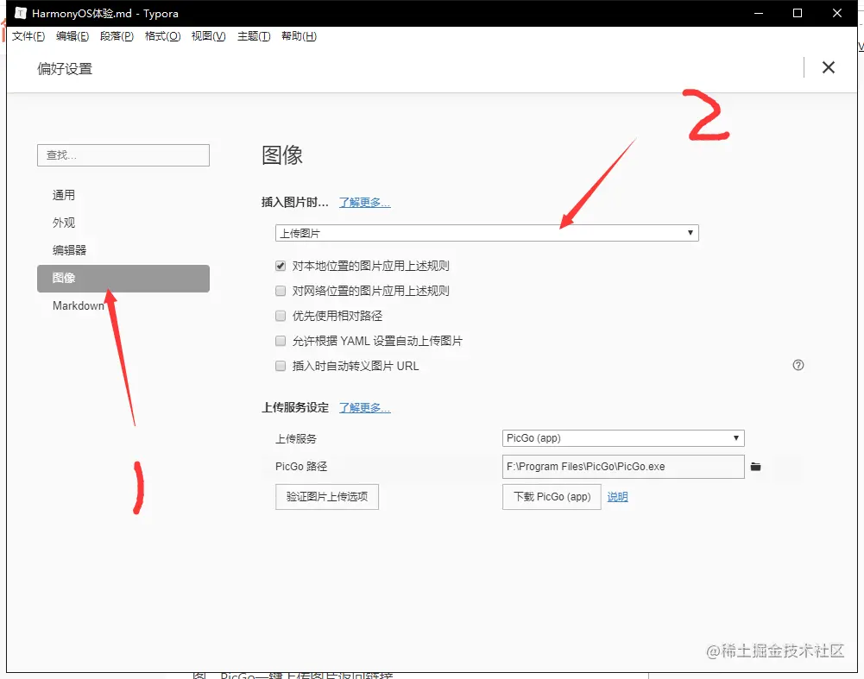
Task: Browse for the PicGo path with the folder icon
Action: point(755,467)
